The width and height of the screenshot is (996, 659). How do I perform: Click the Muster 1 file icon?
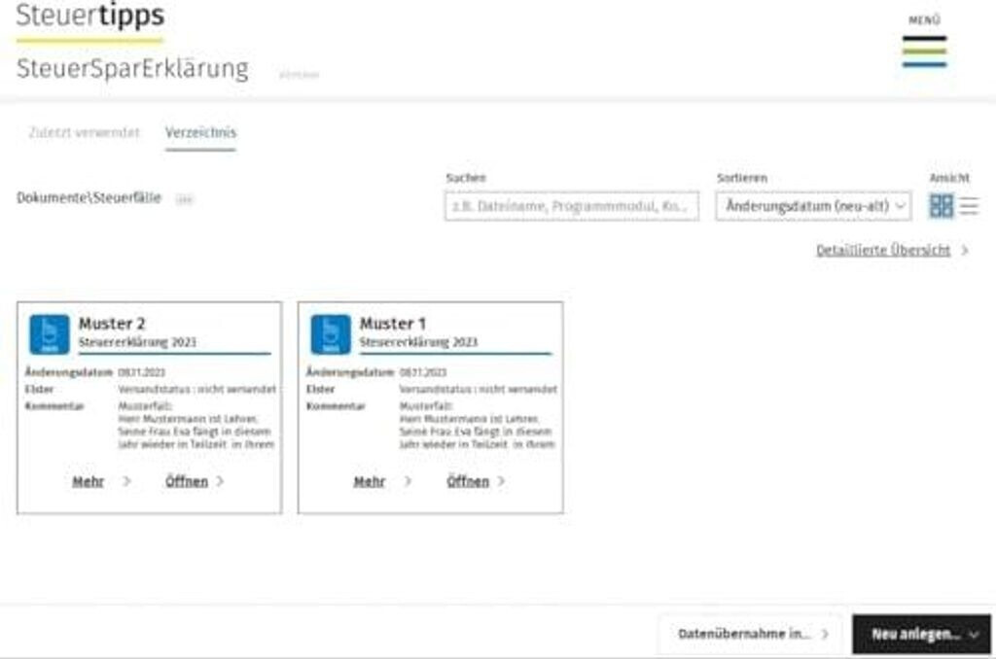pyautogui.click(x=330, y=333)
